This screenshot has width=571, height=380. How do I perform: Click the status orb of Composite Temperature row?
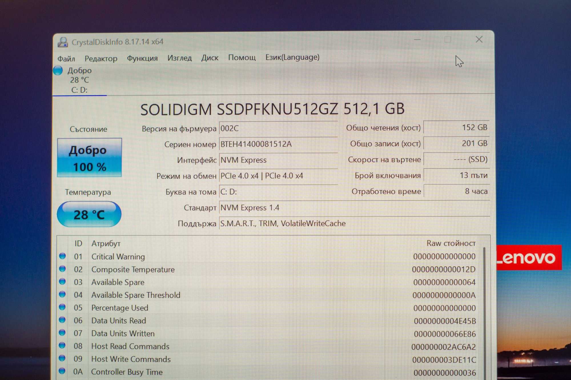tap(63, 269)
